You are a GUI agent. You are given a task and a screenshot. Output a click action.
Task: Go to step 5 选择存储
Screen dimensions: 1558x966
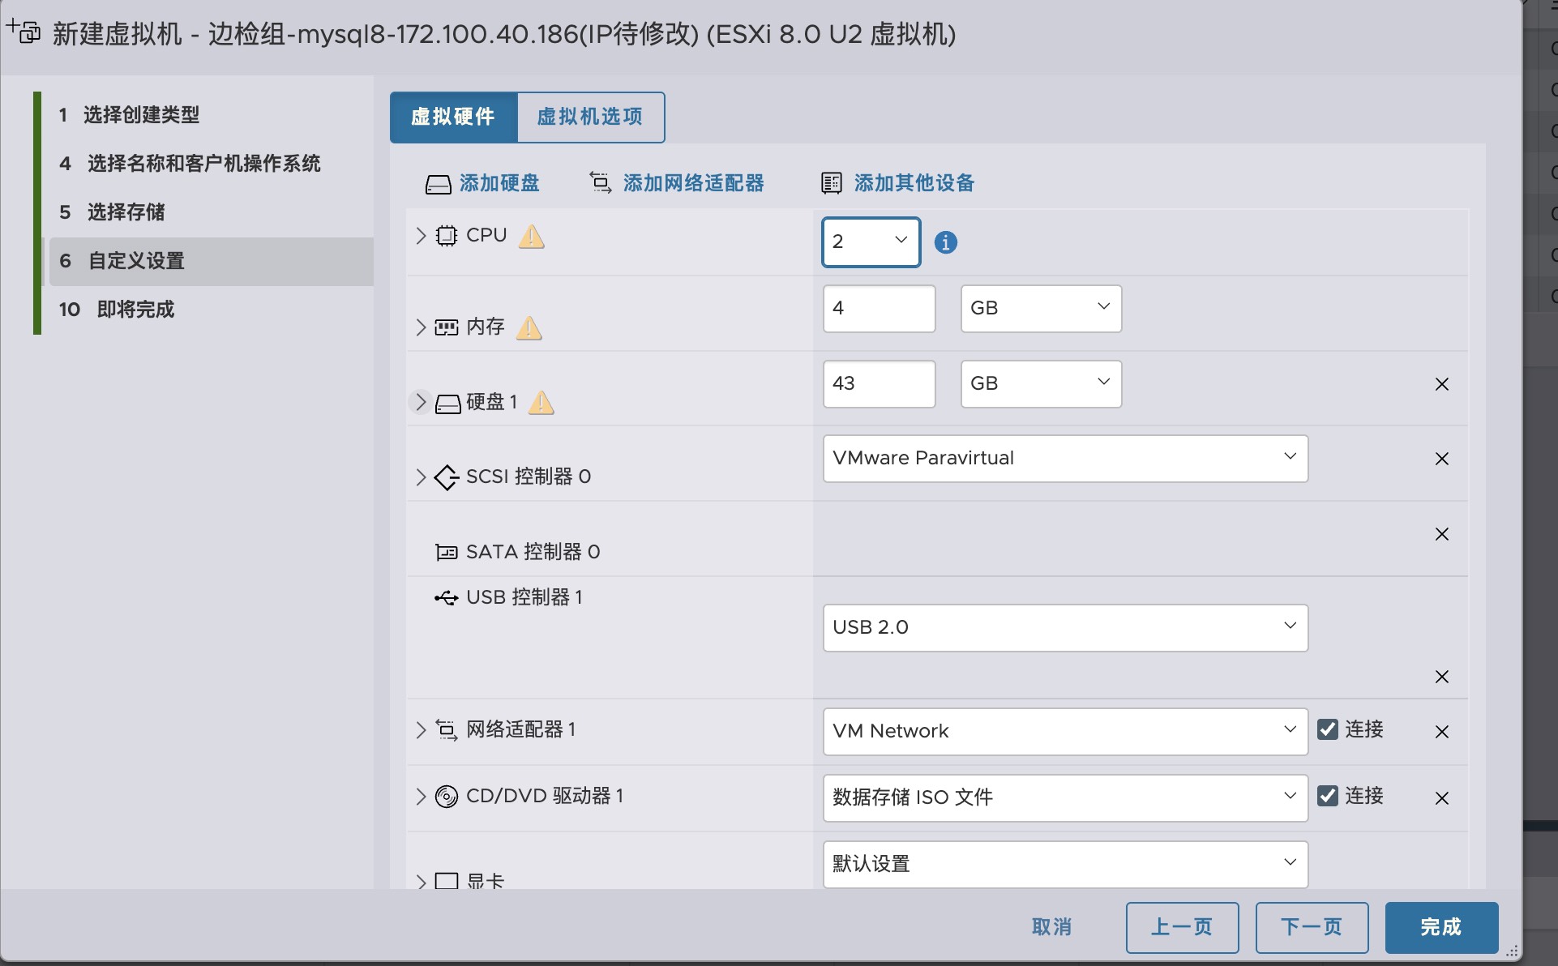(x=126, y=212)
